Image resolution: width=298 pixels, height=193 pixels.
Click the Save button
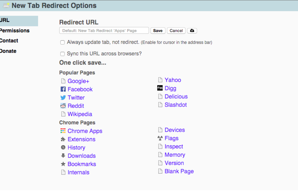point(158,31)
